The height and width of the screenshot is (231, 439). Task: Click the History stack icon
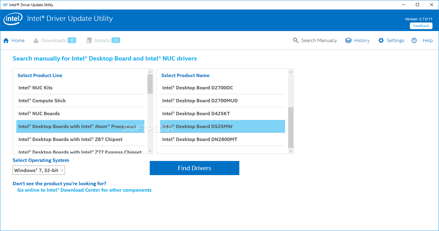point(348,41)
